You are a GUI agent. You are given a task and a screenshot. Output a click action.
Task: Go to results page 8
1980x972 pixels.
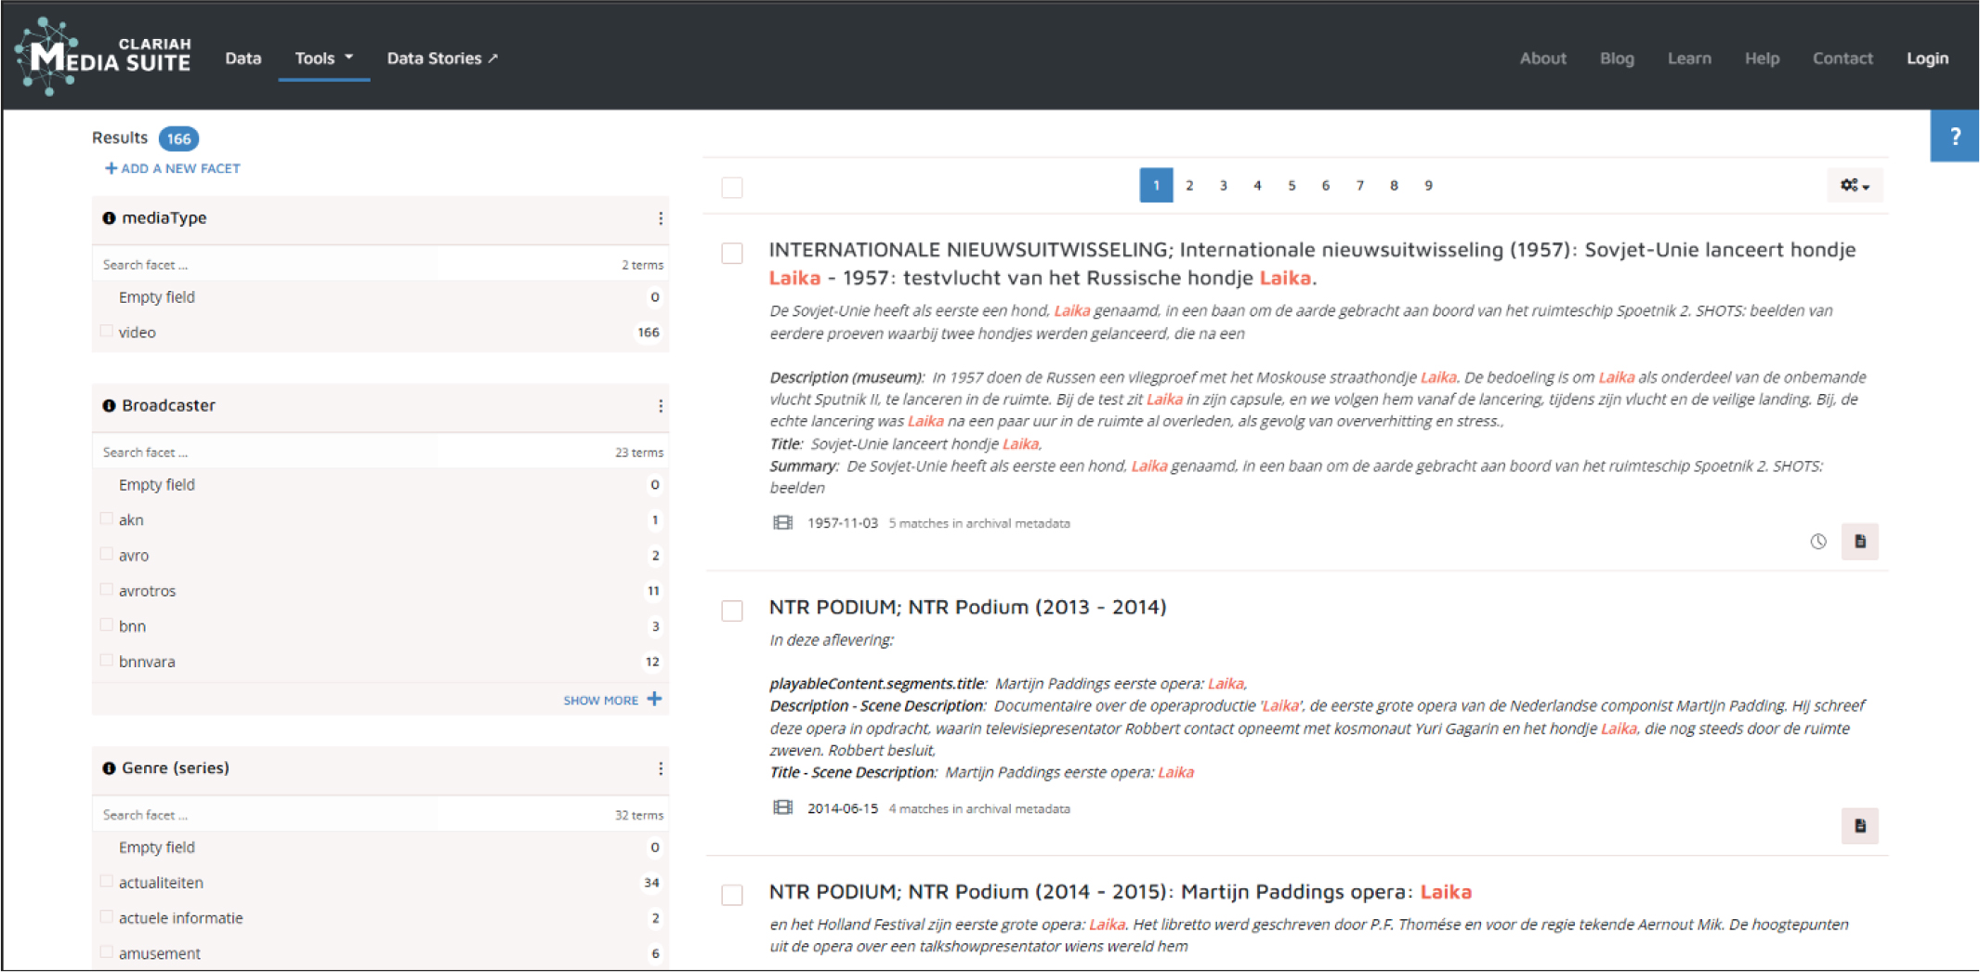[1394, 185]
